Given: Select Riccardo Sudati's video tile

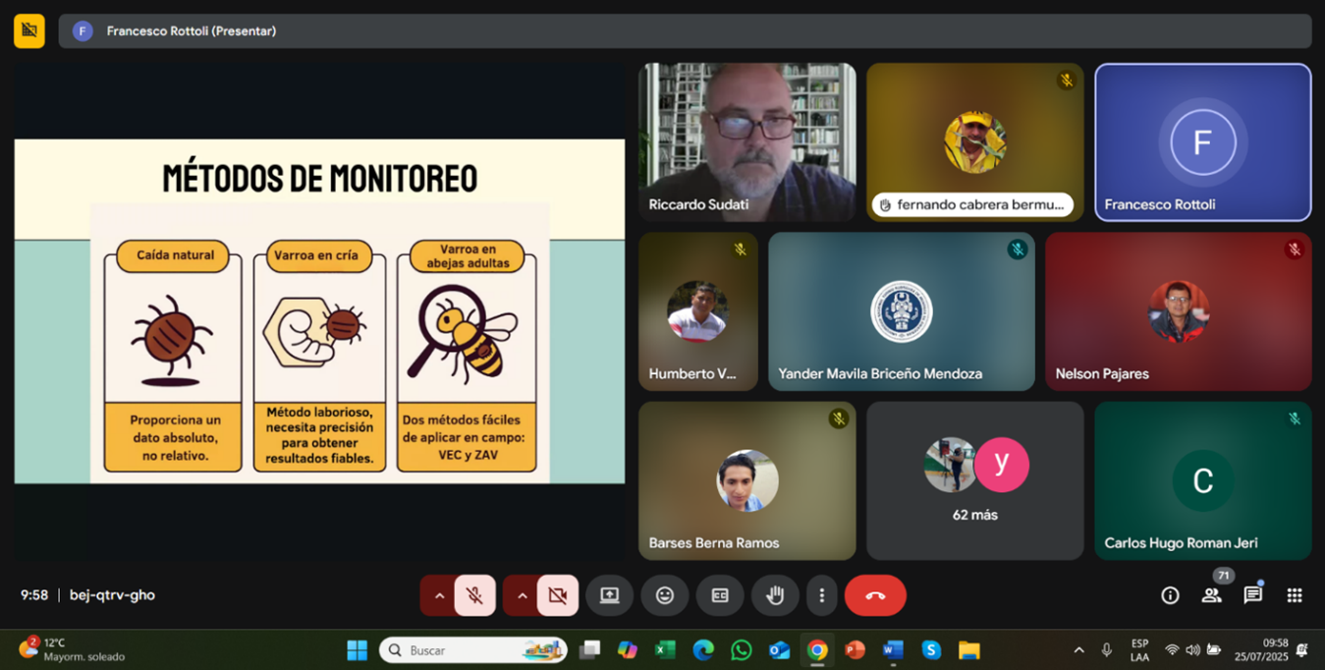Looking at the screenshot, I should coord(746,142).
